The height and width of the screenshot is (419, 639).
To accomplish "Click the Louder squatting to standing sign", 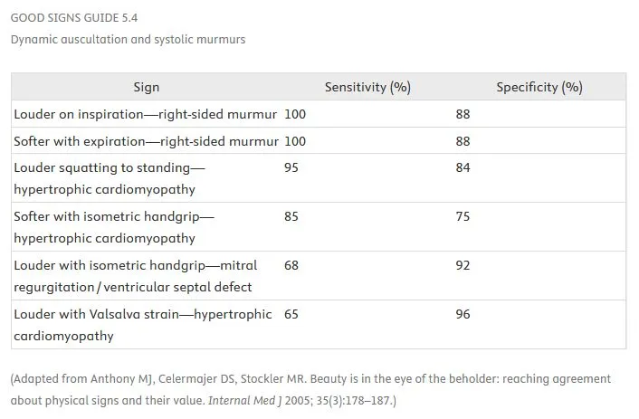I will (110, 178).
